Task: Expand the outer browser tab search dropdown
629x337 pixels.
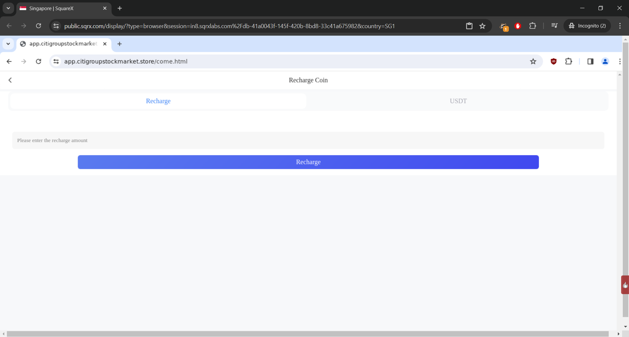Action: point(8,8)
